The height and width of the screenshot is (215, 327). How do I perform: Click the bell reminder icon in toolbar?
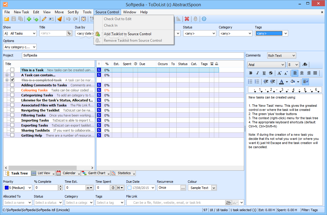click(x=60, y=19)
